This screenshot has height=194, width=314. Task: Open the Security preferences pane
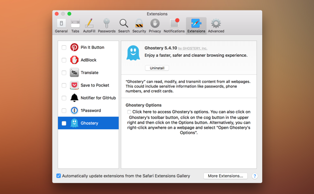(x=139, y=26)
